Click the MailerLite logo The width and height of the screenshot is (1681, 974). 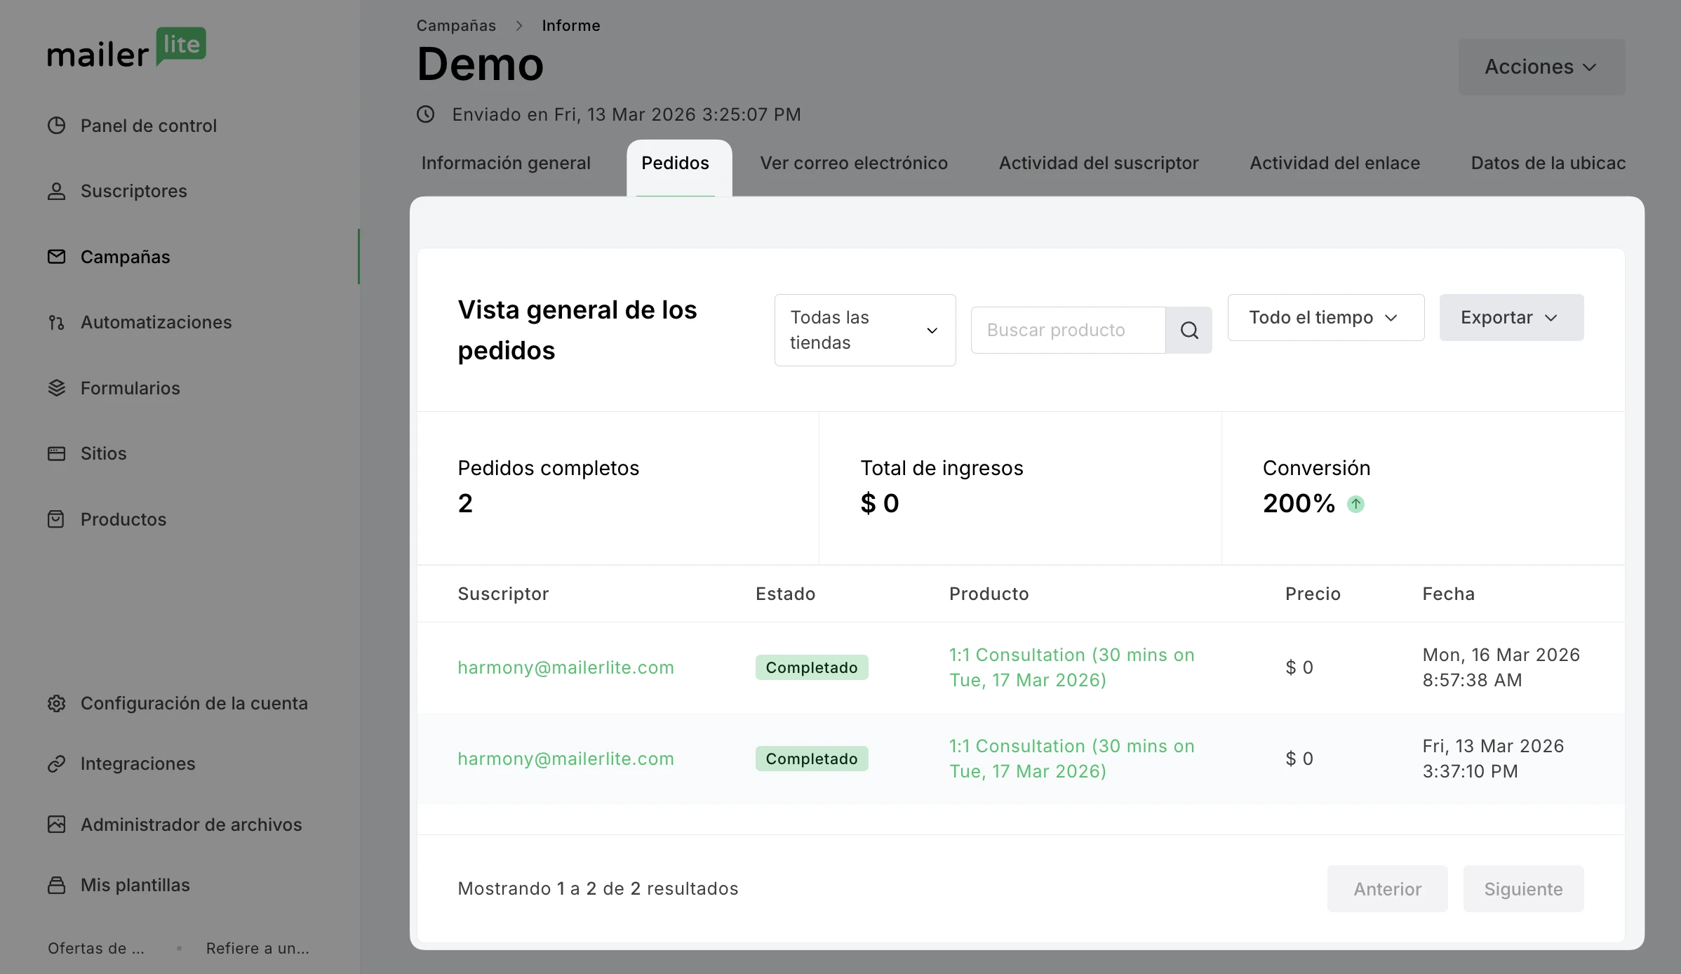point(127,48)
